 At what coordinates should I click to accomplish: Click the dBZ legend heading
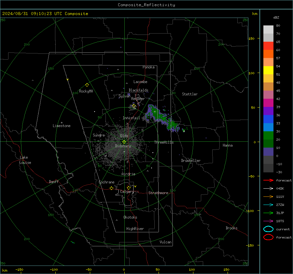(276, 17)
